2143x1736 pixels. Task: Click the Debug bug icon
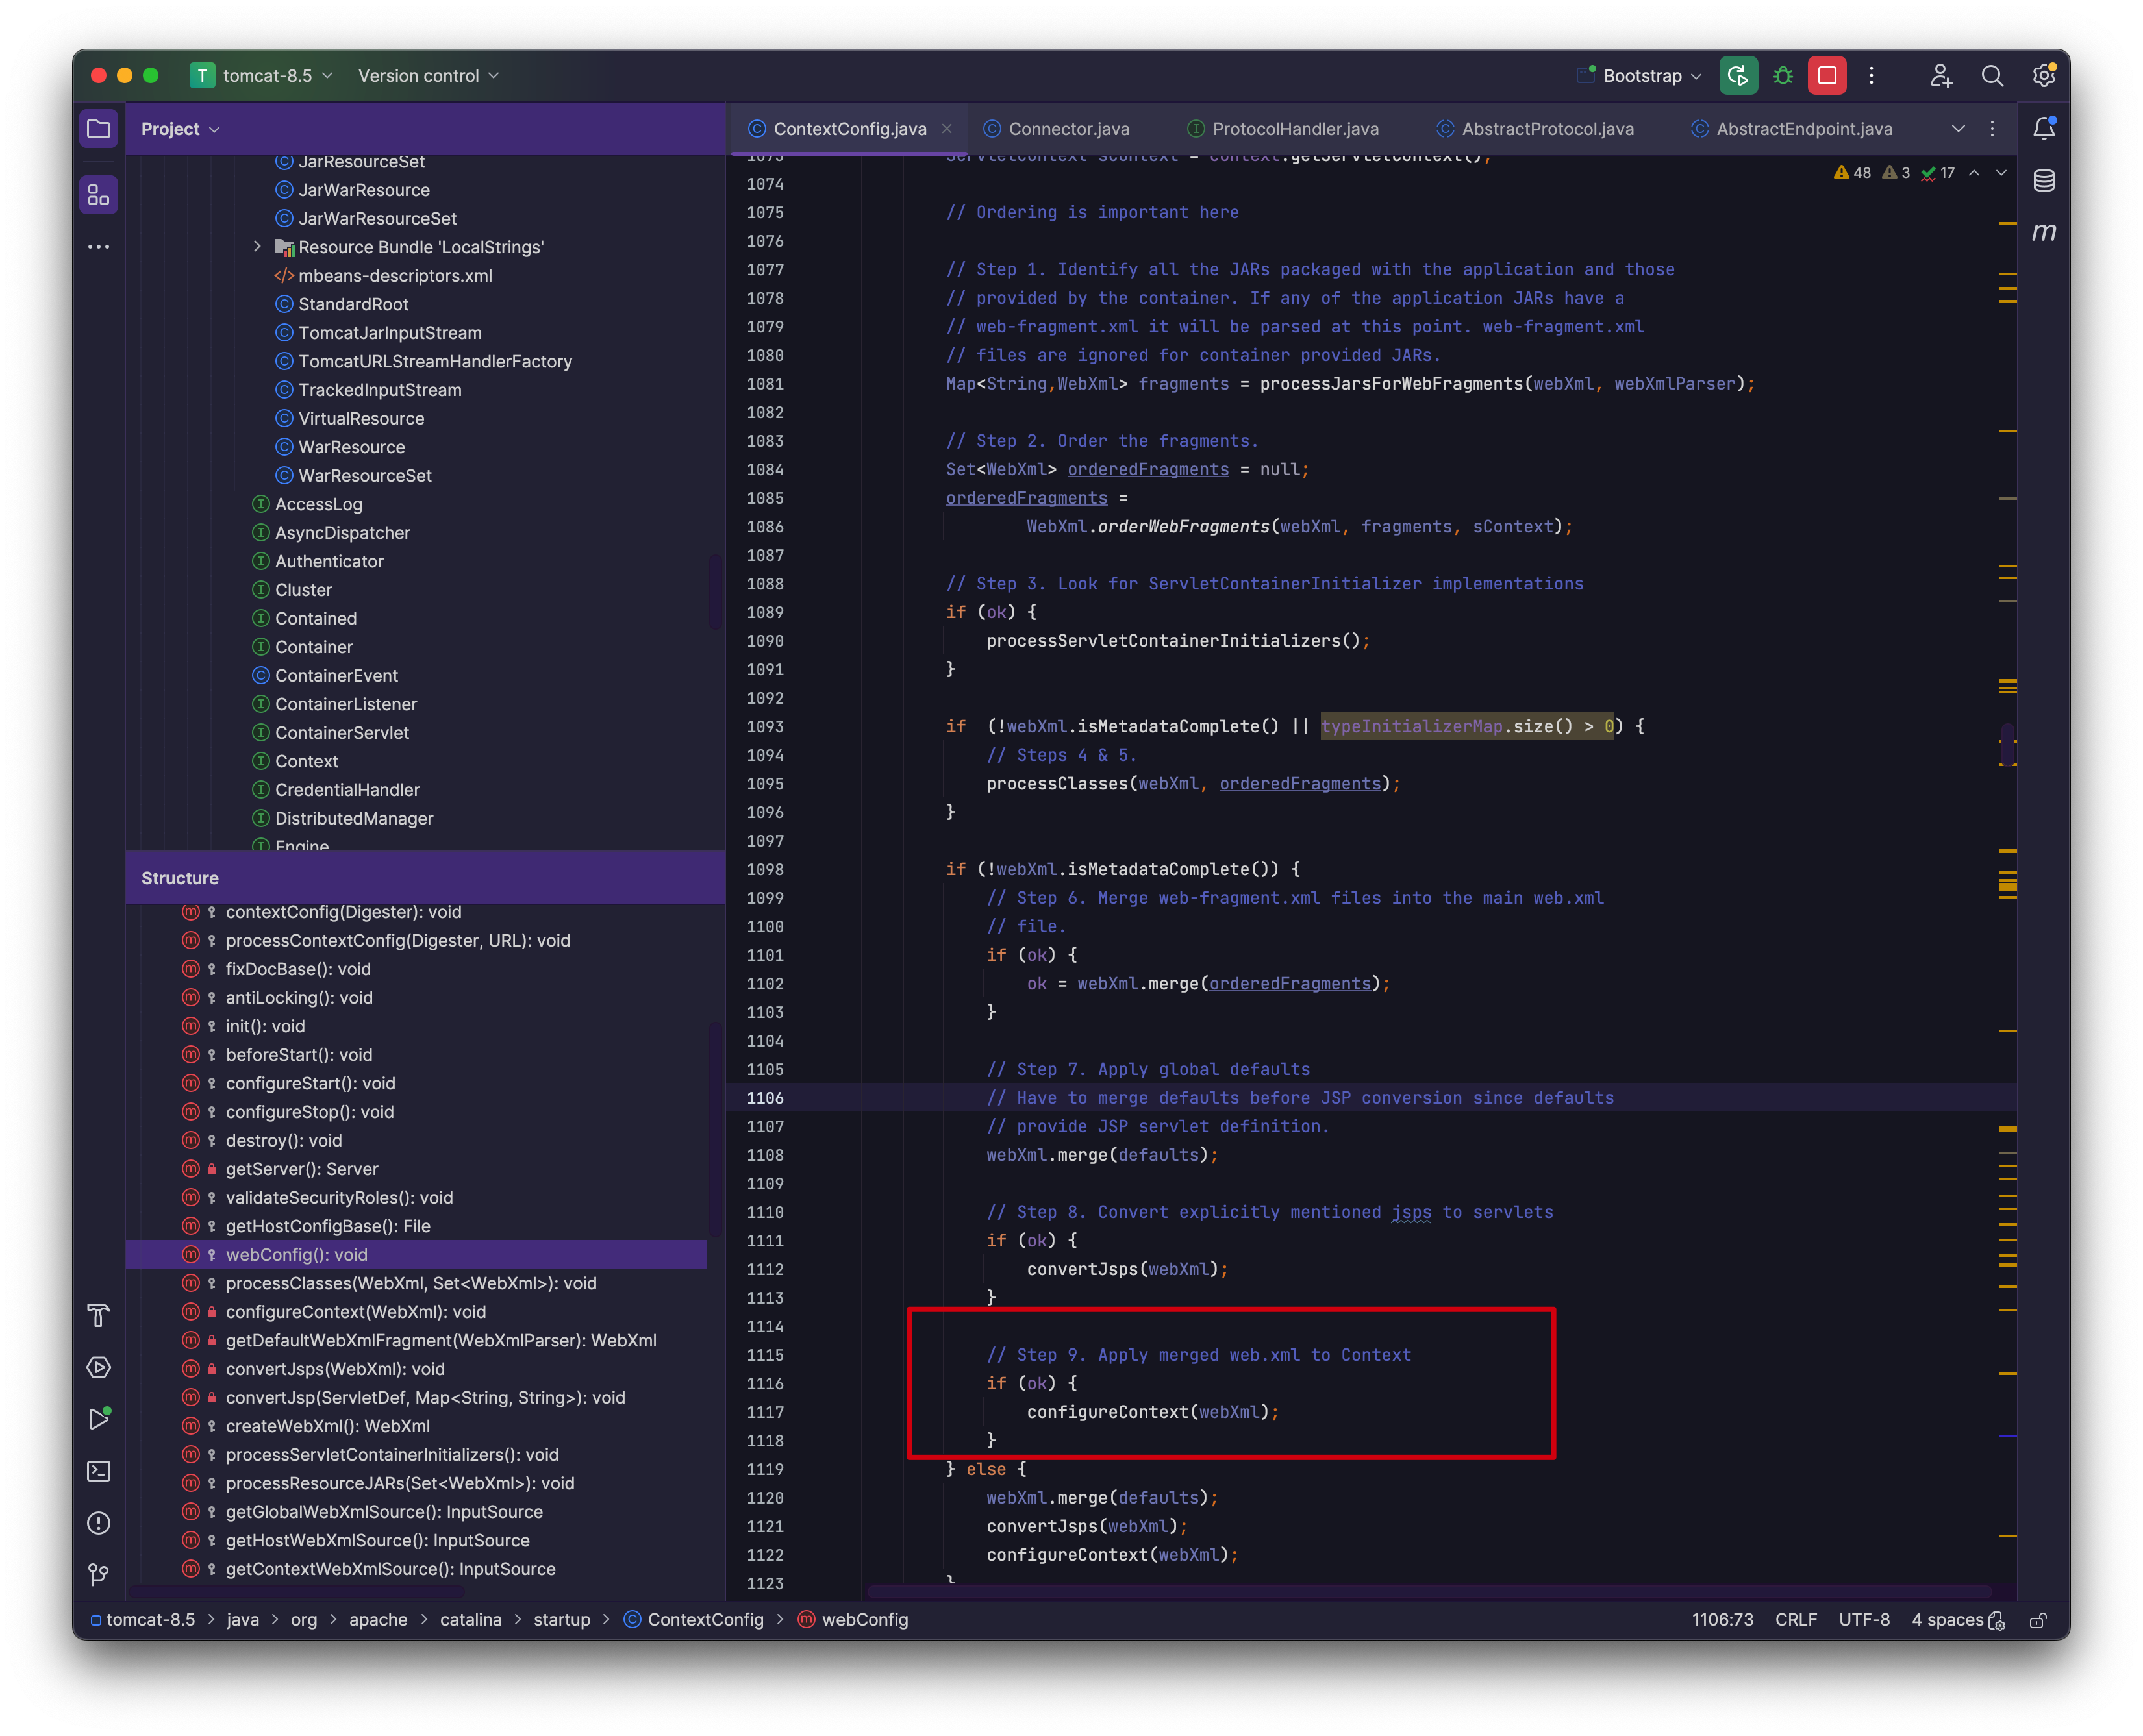(1783, 76)
